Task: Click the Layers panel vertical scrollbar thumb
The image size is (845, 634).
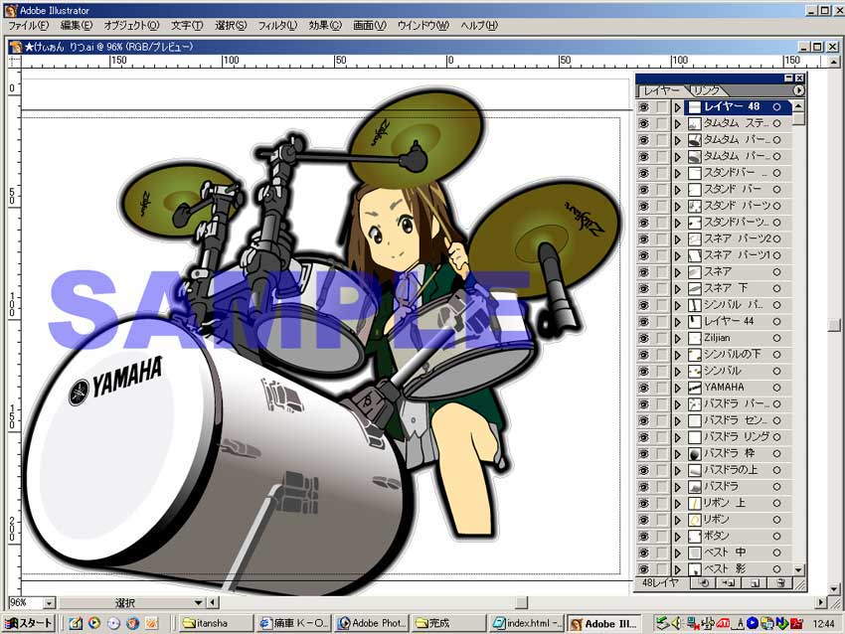Action: [798, 118]
